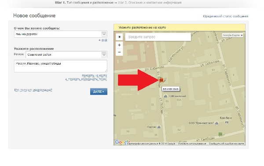
Task: Click the 1000 мелочей shop icon
Action: [x=165, y=96]
